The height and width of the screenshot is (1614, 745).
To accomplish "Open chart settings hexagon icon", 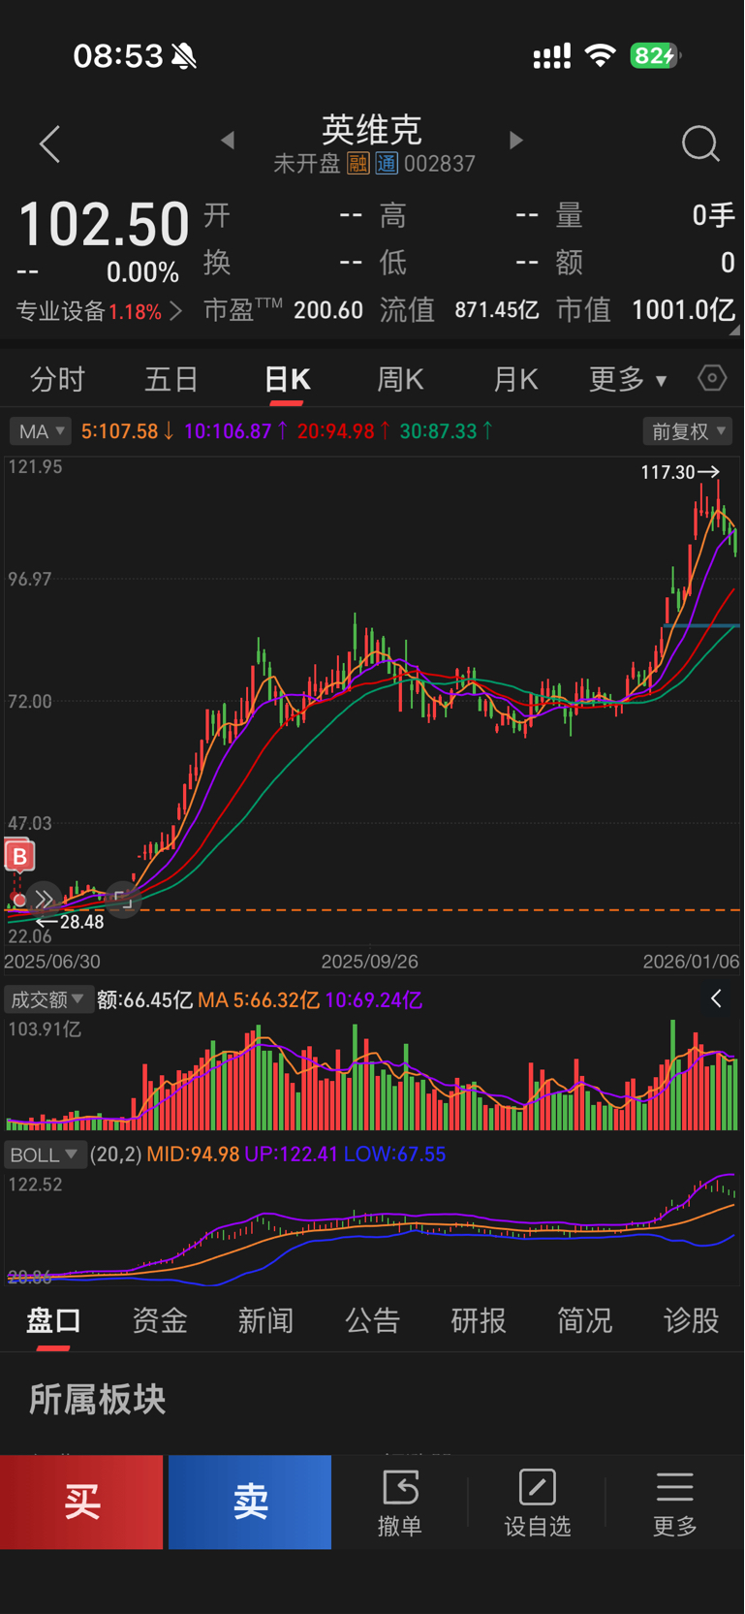I will 712,378.
